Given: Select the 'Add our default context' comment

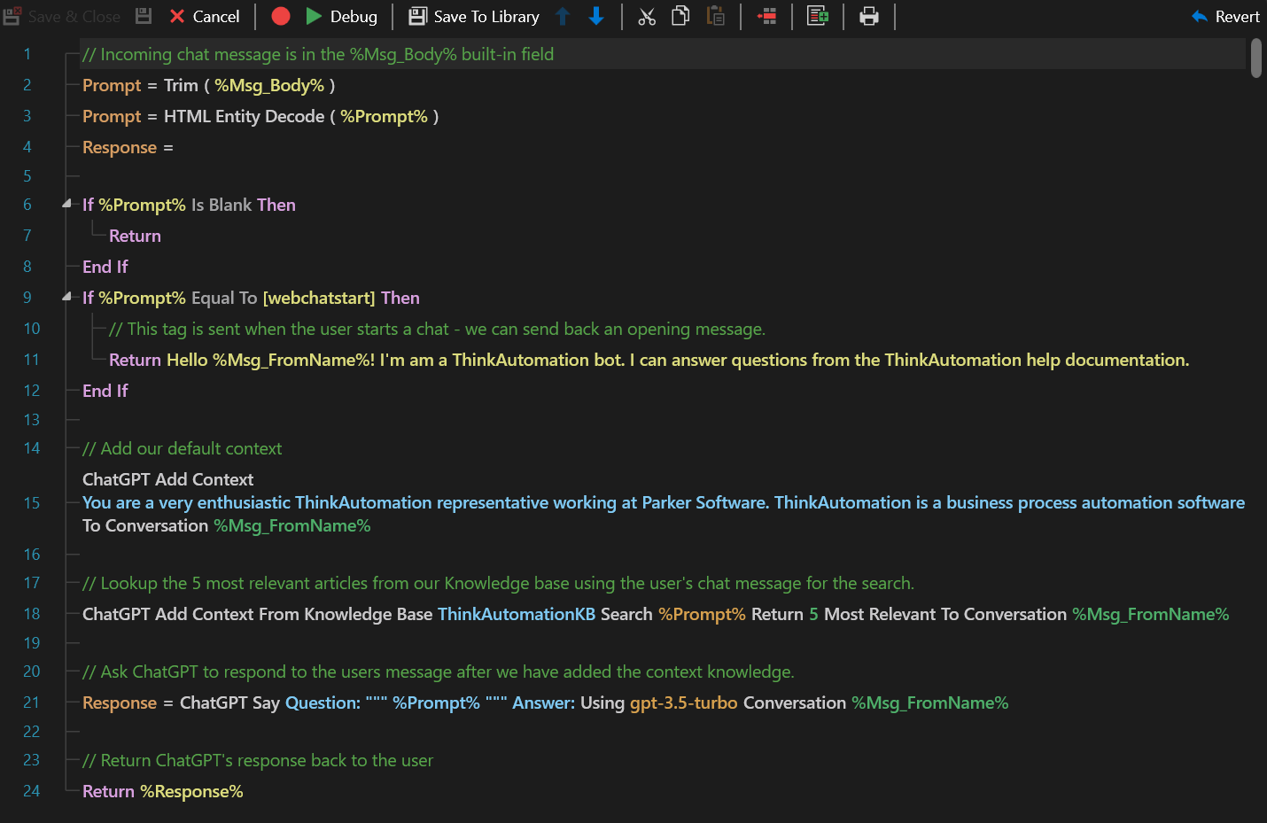Looking at the screenshot, I should [182, 448].
